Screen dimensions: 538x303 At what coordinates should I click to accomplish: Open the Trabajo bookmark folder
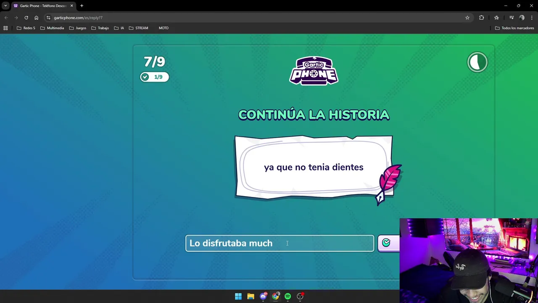click(100, 28)
